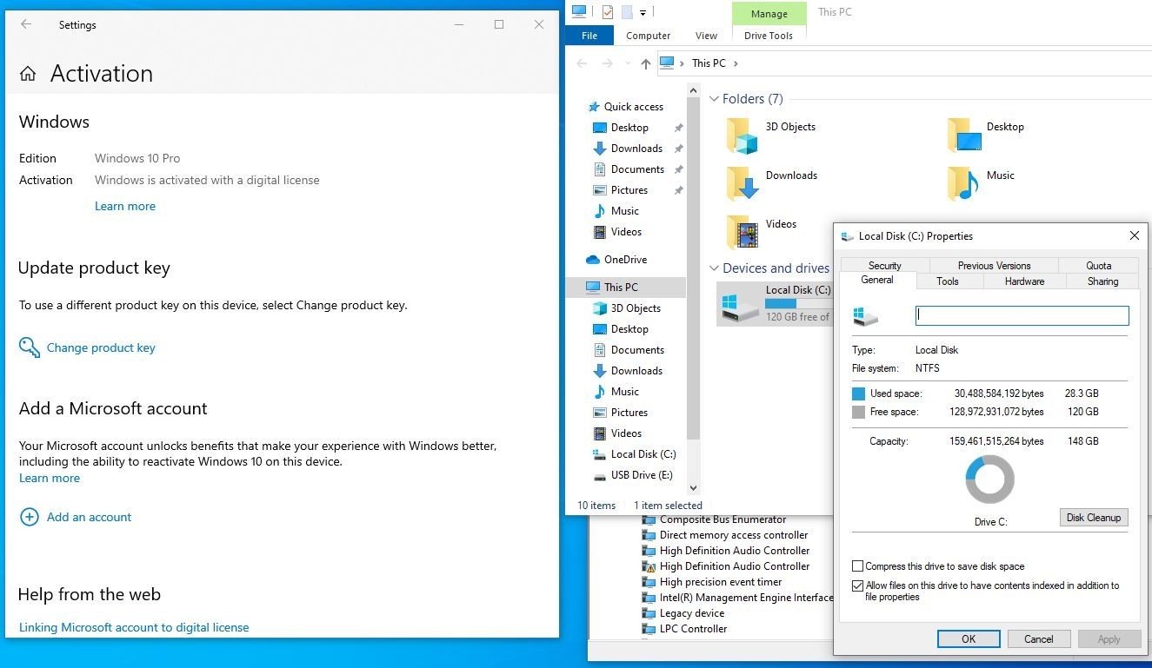Switch to the Quota tab

coord(1098,266)
